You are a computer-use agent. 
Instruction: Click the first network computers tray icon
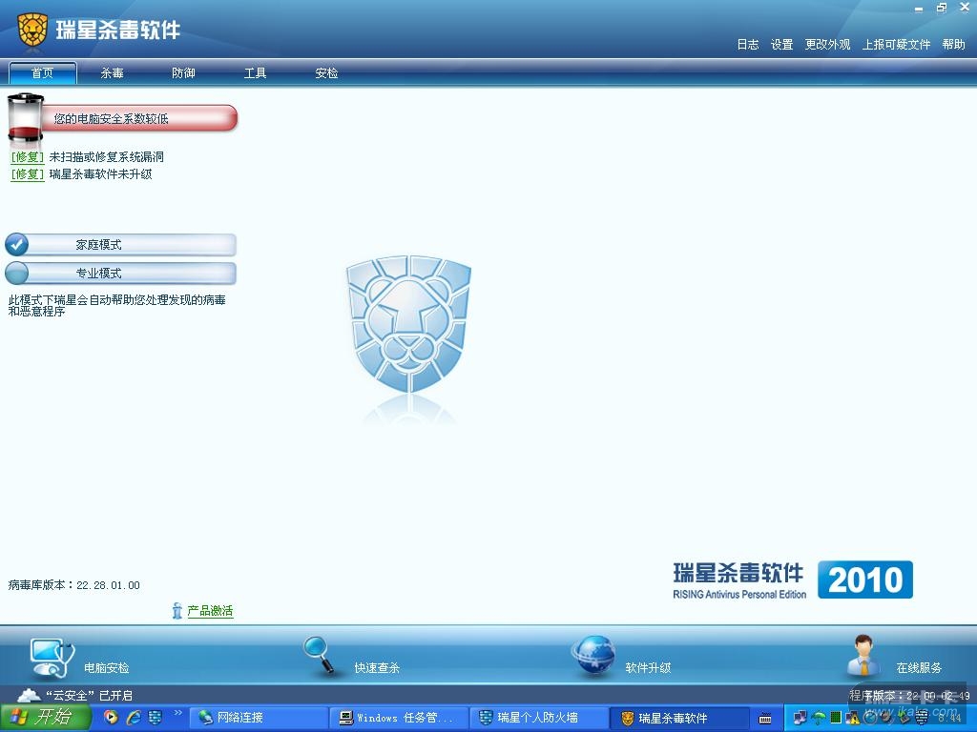pos(800,719)
